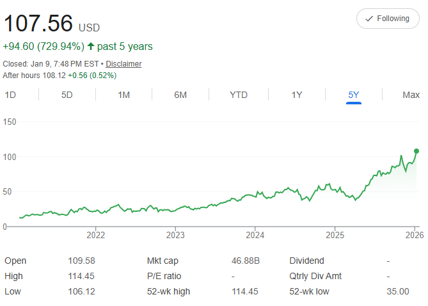
Task: Click the P/E ratio label
Action: pyautogui.click(x=164, y=277)
